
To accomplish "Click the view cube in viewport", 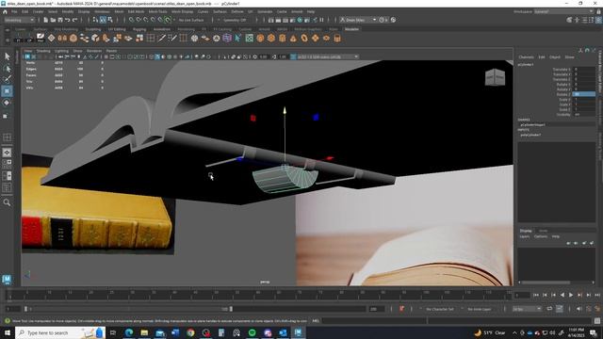I will click(x=495, y=77).
